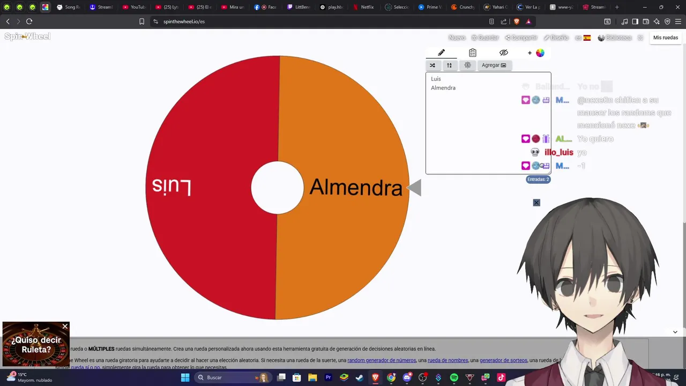The height and width of the screenshot is (386, 686).
Task: Open the AI entry generator button
Action: click(x=467, y=65)
